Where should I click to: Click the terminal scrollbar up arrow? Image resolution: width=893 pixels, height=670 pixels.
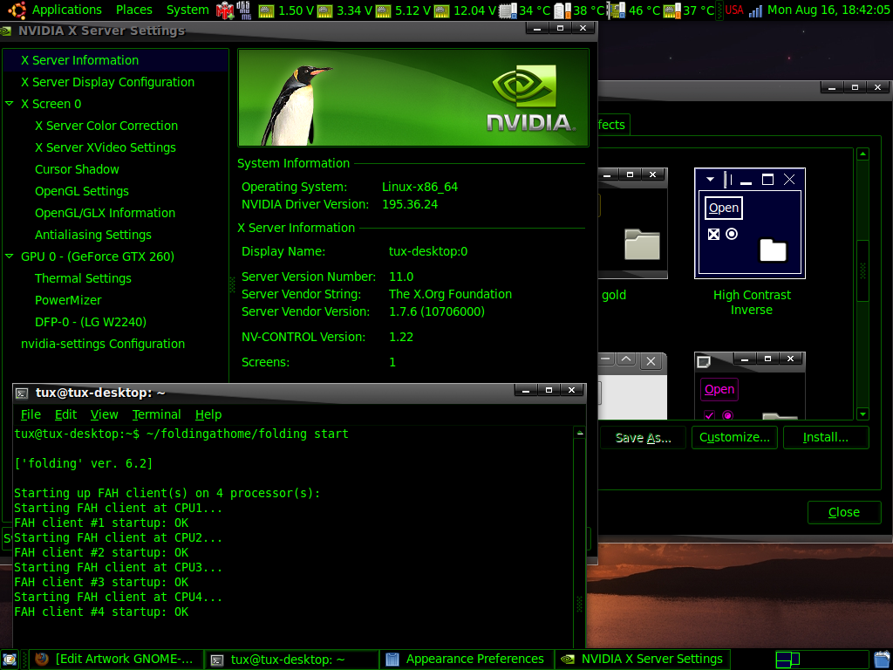tap(579, 433)
